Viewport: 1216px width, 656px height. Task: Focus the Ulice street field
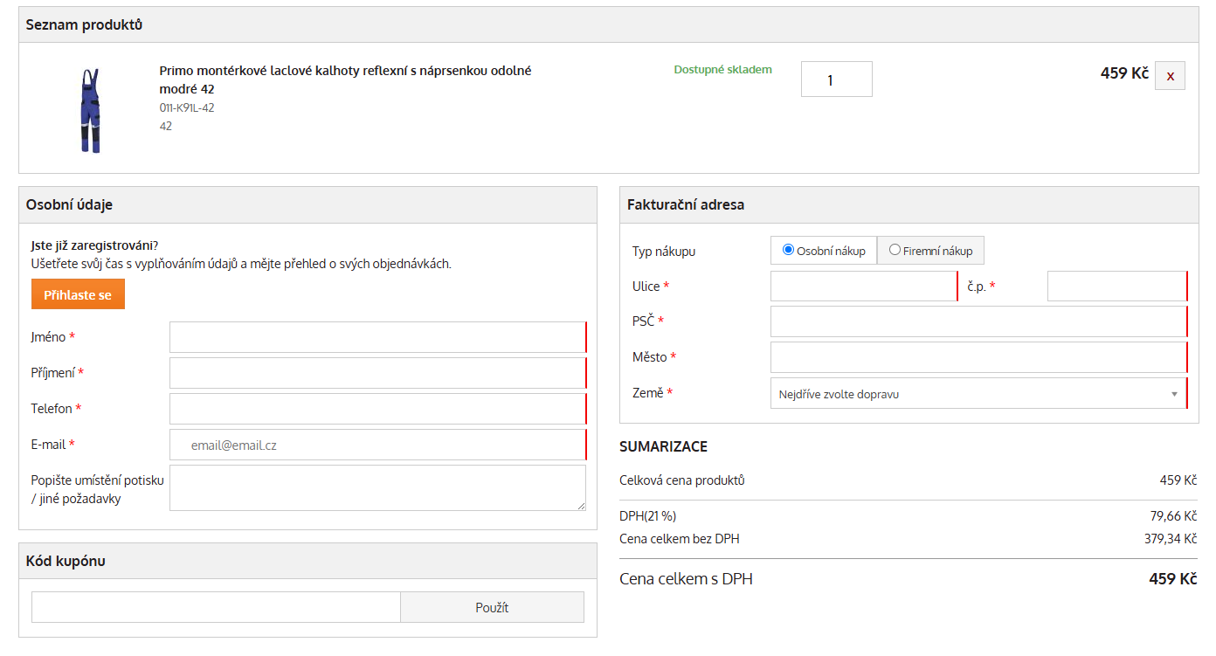click(863, 287)
